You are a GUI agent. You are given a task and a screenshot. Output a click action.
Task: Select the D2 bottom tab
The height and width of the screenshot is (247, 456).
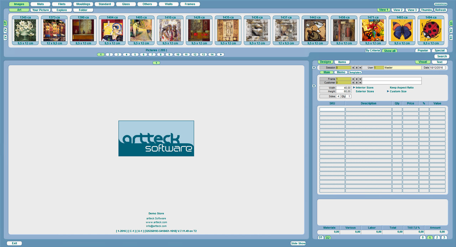[328, 237]
